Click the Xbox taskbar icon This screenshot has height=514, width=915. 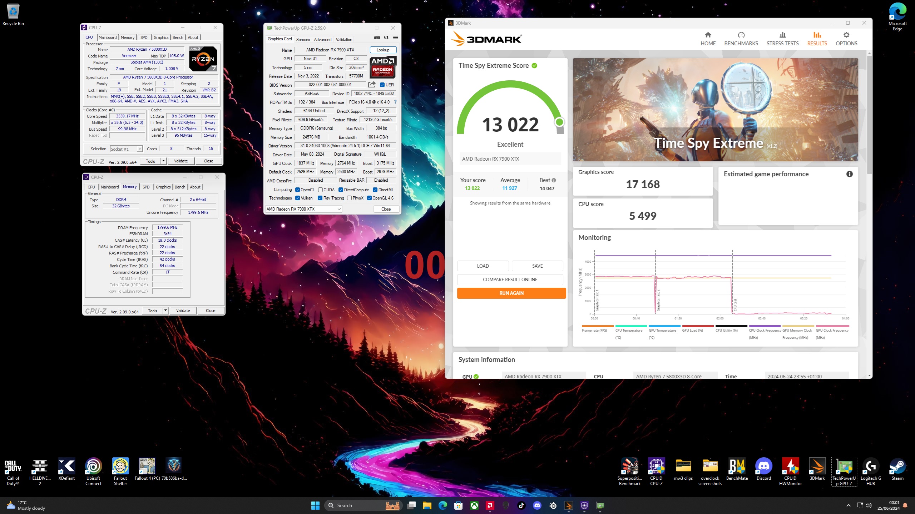[x=474, y=505]
